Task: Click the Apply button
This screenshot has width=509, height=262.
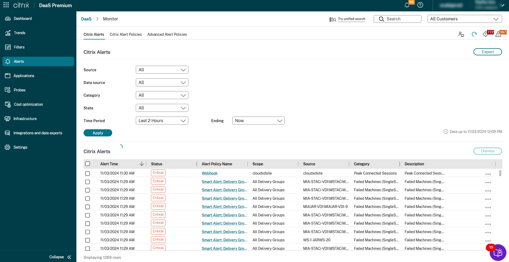Action: 98,133
